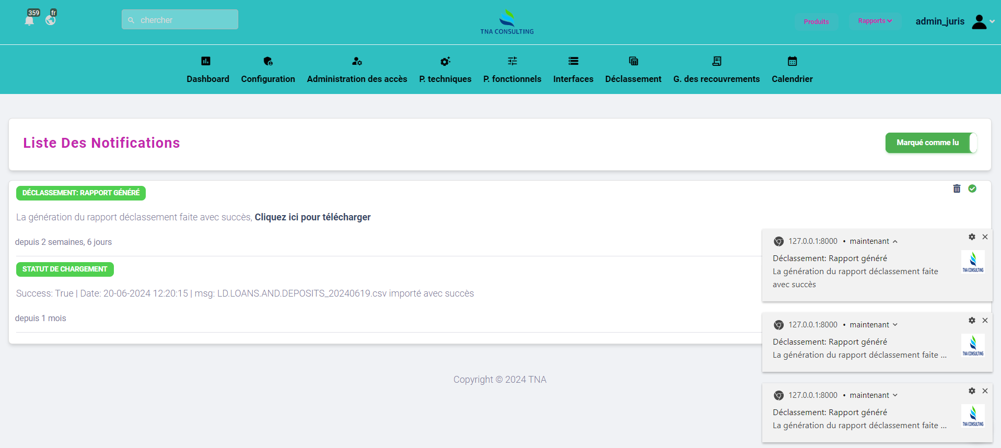The height and width of the screenshot is (448, 1001).
Task: Open the Rapports dropdown
Action: tap(875, 21)
